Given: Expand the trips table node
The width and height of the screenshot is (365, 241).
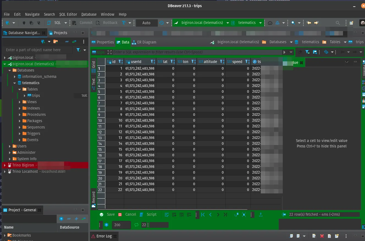Looking at the screenshot, I should click(x=24, y=95).
